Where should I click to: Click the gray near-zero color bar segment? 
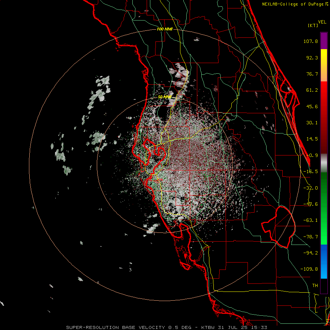tap(324, 163)
